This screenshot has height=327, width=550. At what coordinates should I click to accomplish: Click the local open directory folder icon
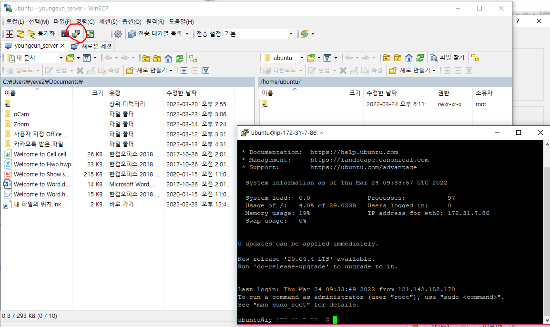click(x=70, y=58)
